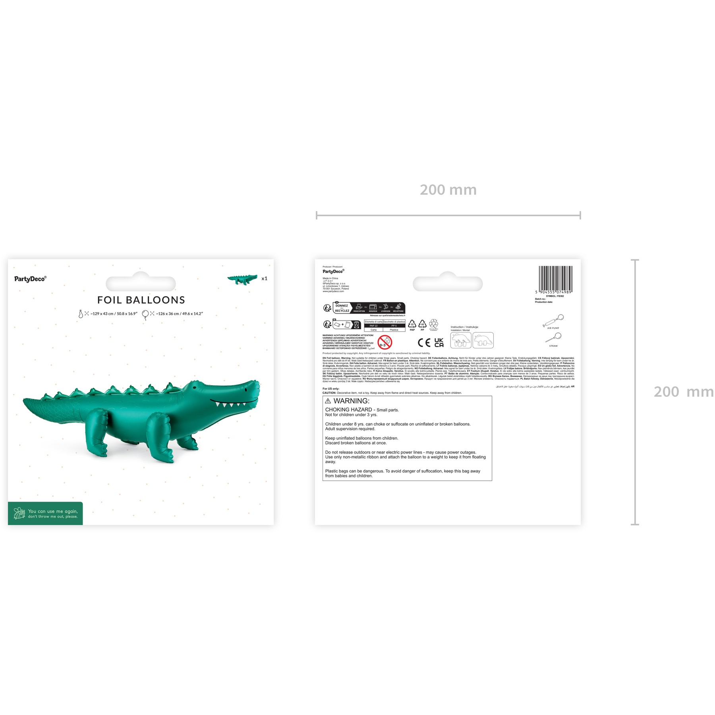
Task: Click the barcode on the back package
Action: click(555, 280)
